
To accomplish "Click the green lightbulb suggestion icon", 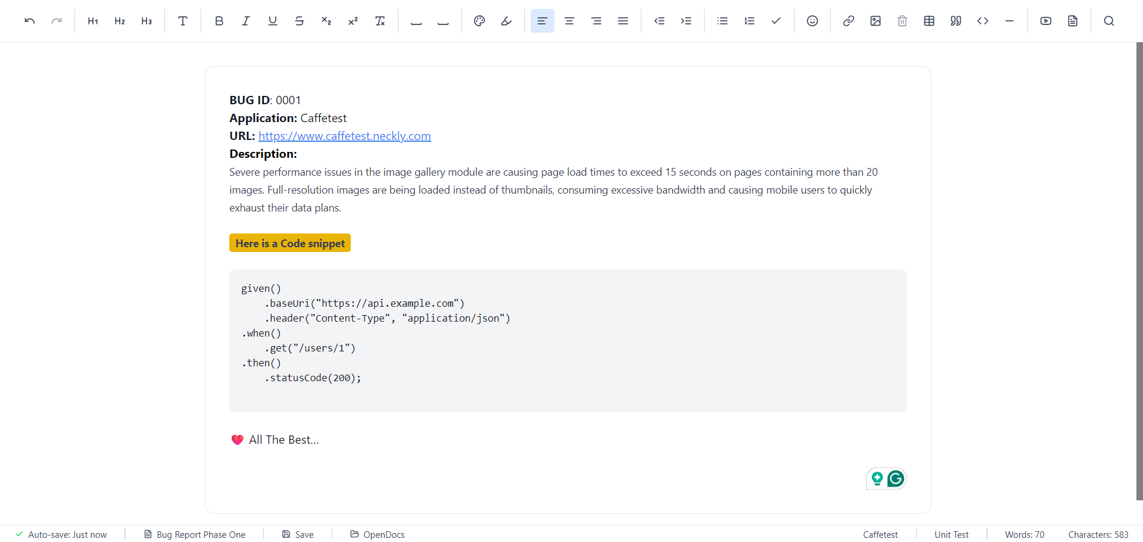I will (x=877, y=478).
